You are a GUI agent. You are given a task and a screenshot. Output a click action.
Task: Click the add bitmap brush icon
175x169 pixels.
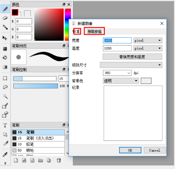[24, 160]
